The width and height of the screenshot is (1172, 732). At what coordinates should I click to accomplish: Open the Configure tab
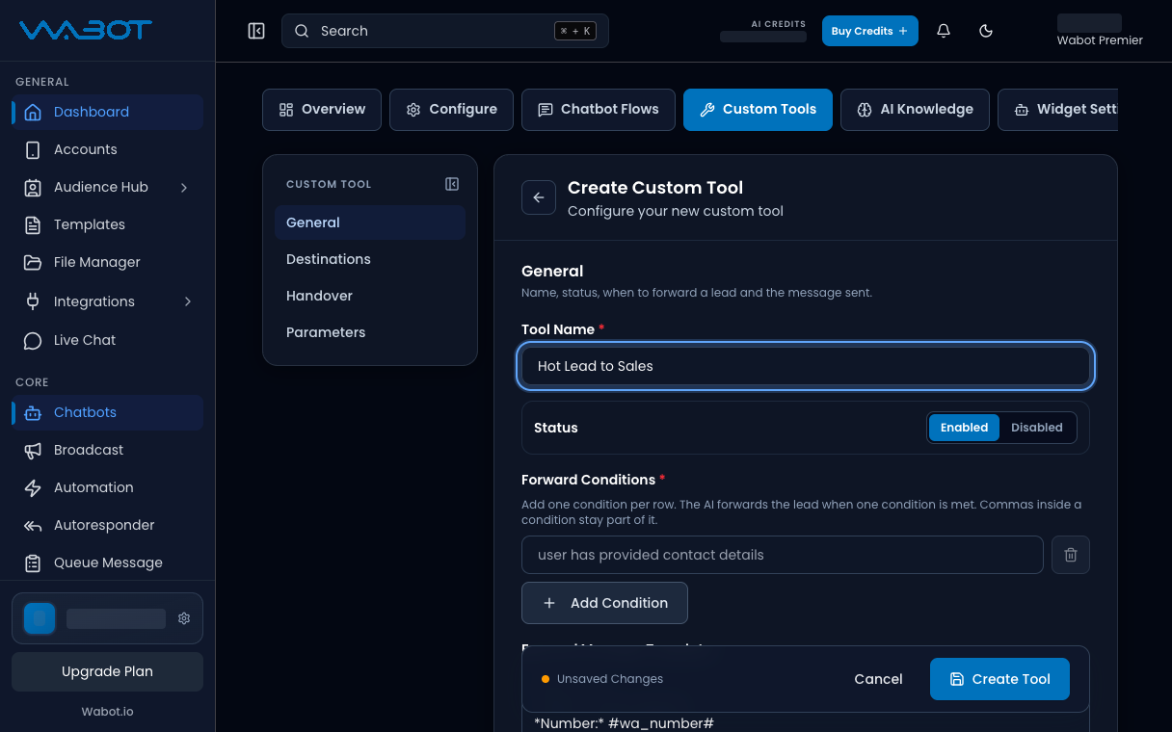pyautogui.click(x=452, y=110)
